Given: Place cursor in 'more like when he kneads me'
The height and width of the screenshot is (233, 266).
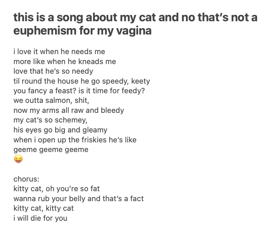Looking at the screenshot, I should pos(65,61).
